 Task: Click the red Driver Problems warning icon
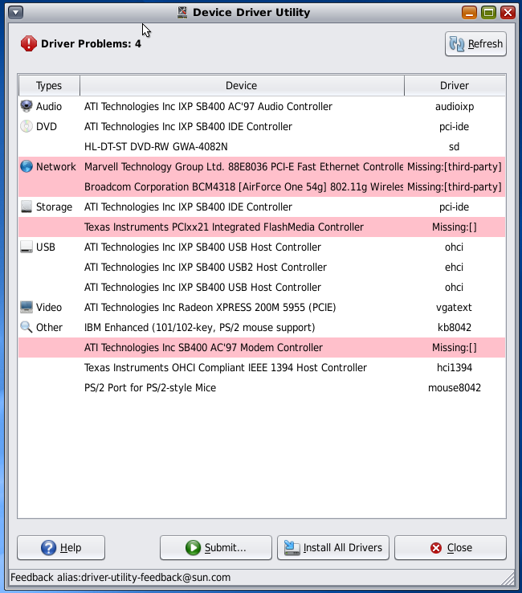(x=29, y=44)
